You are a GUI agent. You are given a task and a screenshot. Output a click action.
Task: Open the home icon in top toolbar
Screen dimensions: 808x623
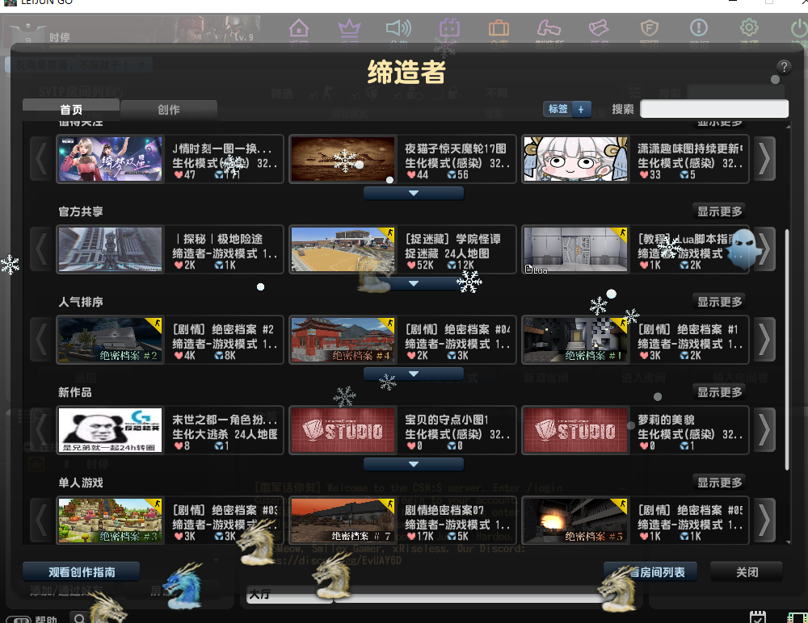tap(299, 30)
